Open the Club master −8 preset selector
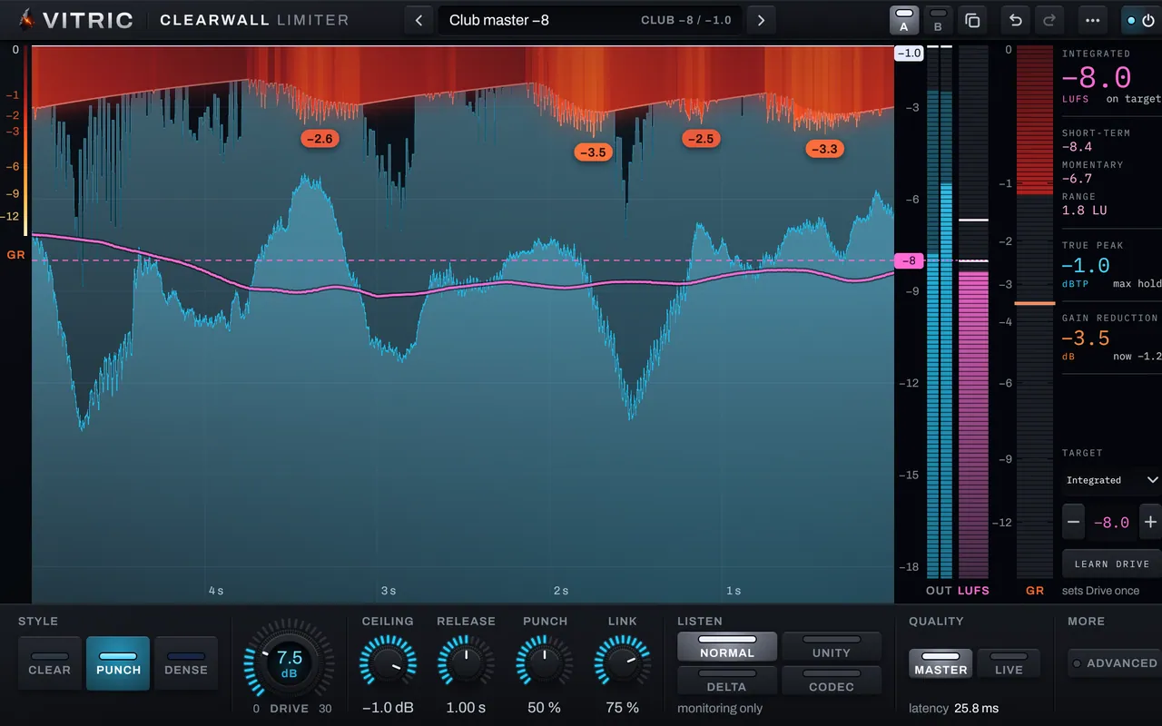Viewport: 1162px width, 726px height. click(x=590, y=20)
